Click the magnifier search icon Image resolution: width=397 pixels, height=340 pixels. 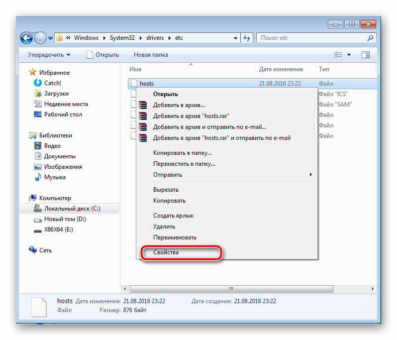(x=370, y=38)
